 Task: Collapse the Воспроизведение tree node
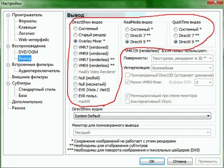pyautogui.click(x=8, y=46)
